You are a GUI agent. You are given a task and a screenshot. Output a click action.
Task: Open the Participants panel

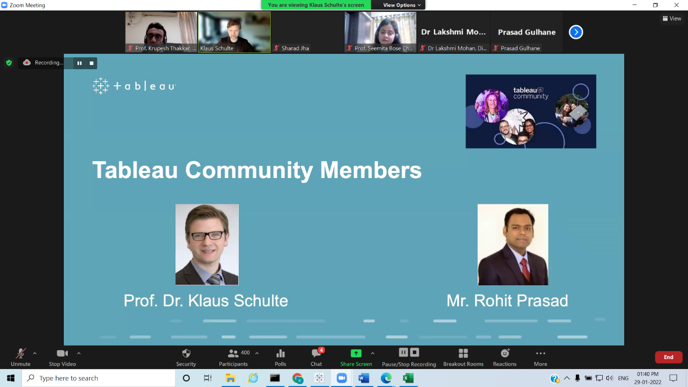233,357
